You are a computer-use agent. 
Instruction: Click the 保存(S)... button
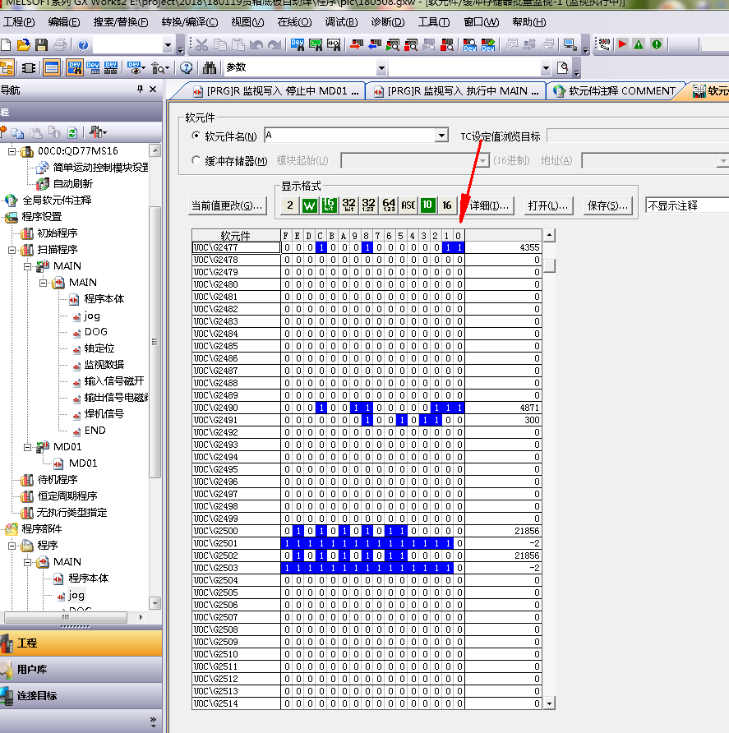tap(607, 205)
